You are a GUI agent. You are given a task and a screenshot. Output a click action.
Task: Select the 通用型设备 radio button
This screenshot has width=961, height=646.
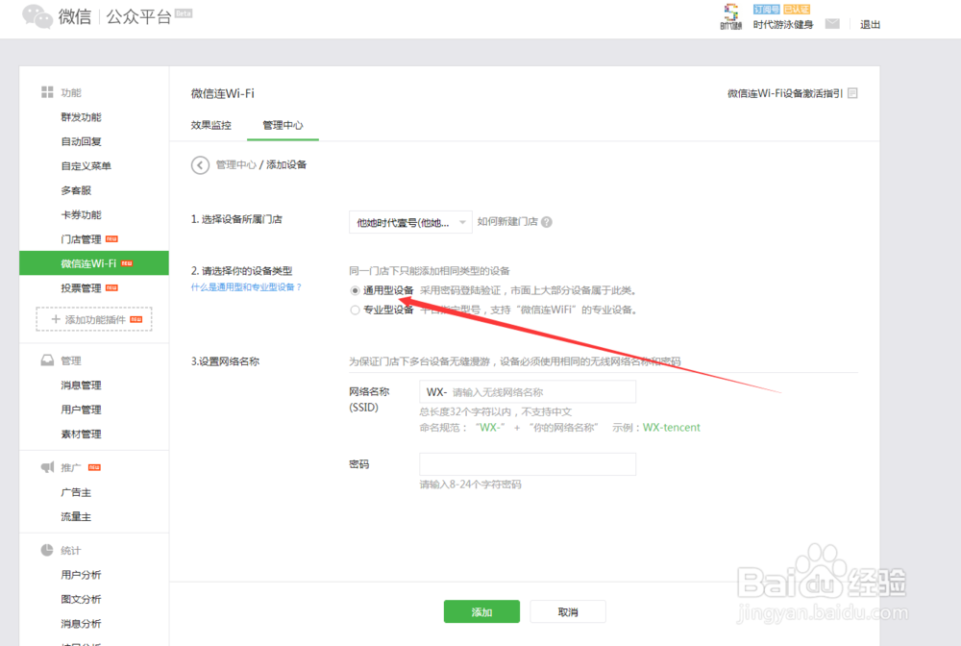point(355,290)
